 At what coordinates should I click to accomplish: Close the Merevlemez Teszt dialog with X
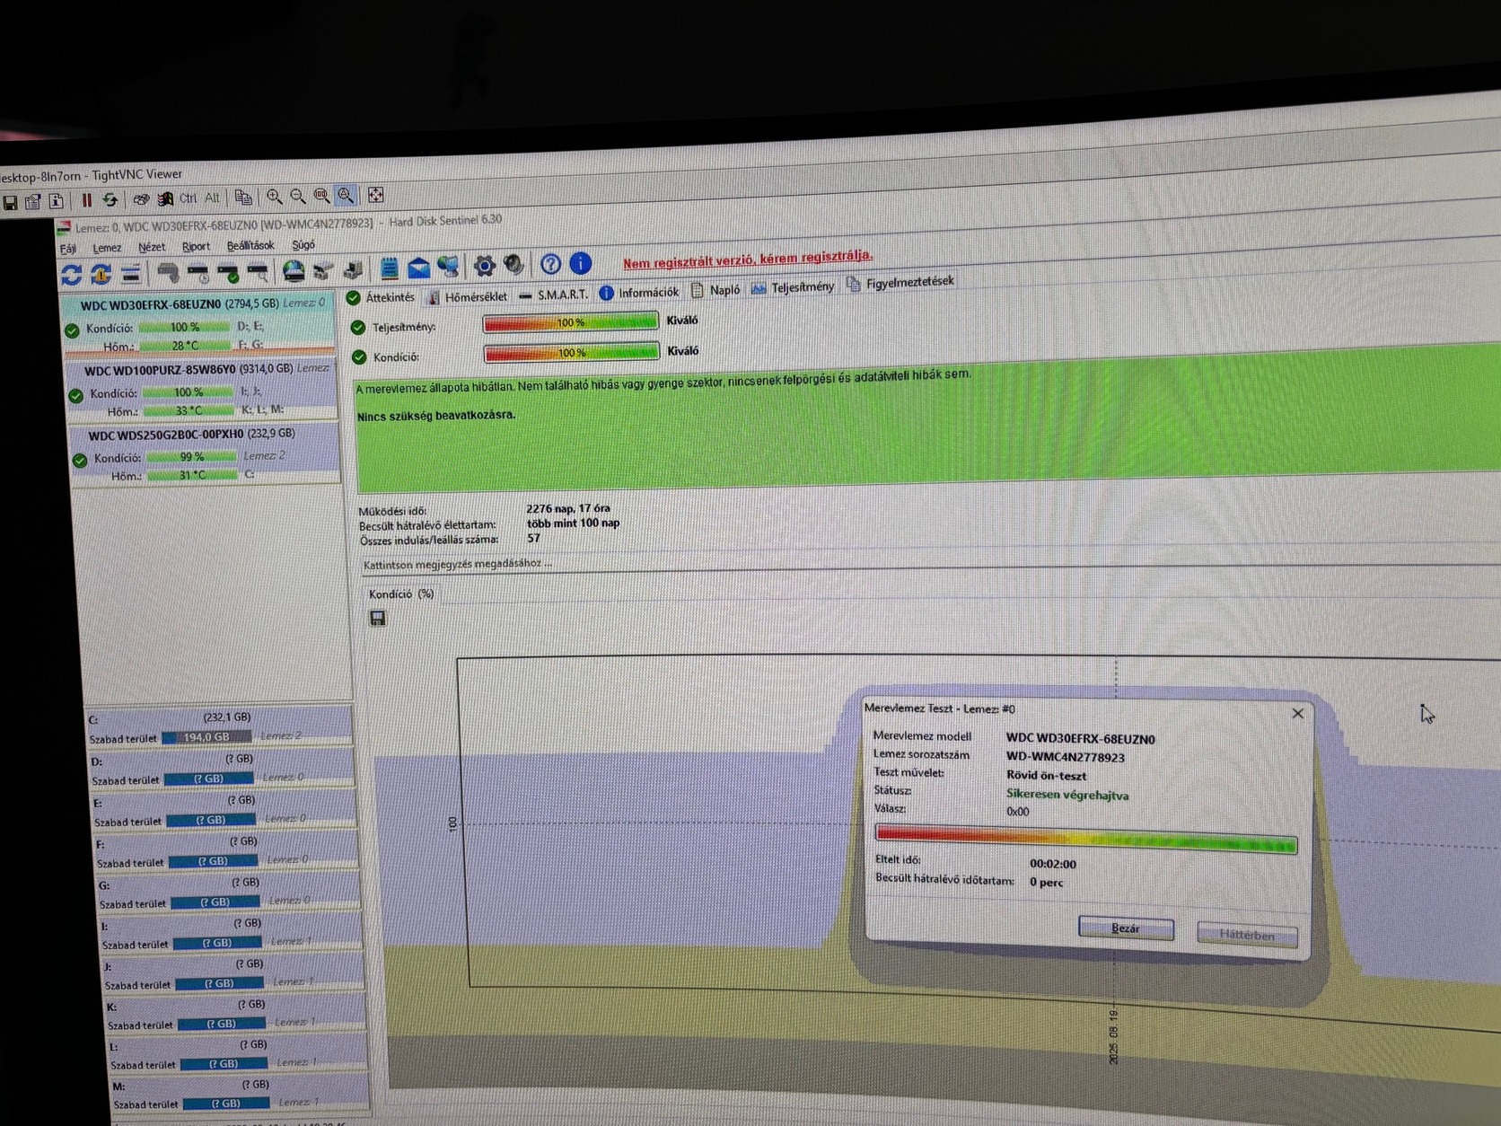1297,713
